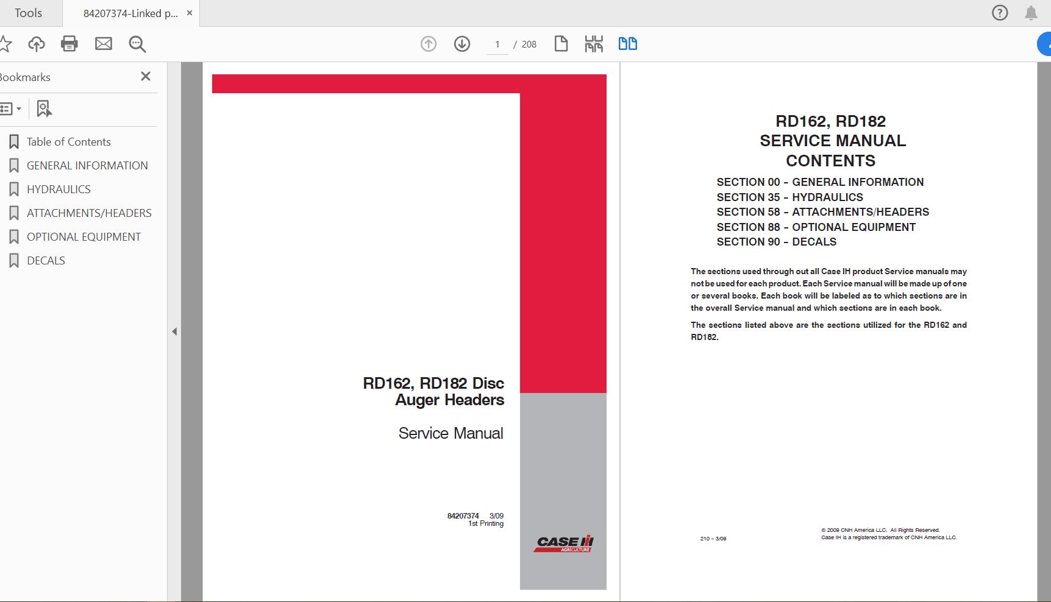This screenshot has height=602, width=1051.
Task: Switch to the 84207374-Linked document tab
Action: click(130, 13)
